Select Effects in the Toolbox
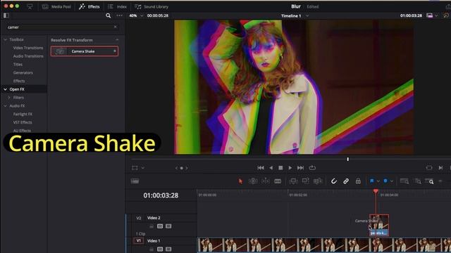 click(x=19, y=82)
